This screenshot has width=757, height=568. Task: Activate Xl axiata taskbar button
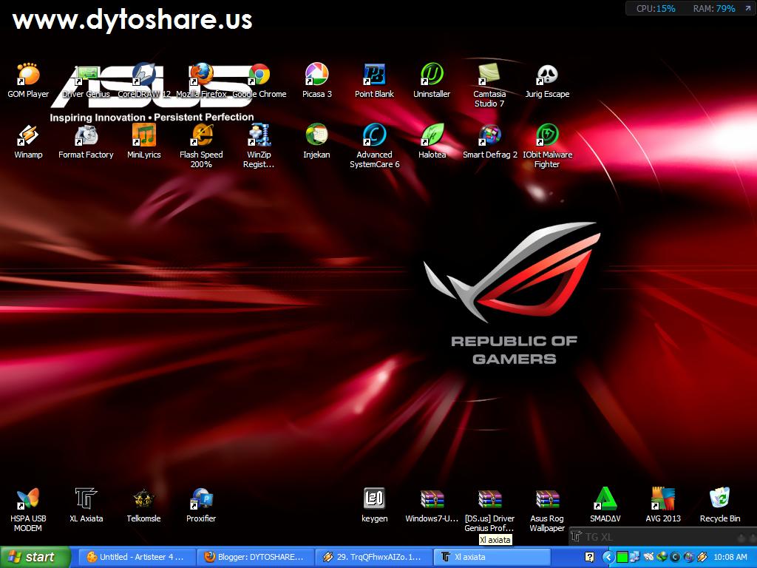[492, 557]
